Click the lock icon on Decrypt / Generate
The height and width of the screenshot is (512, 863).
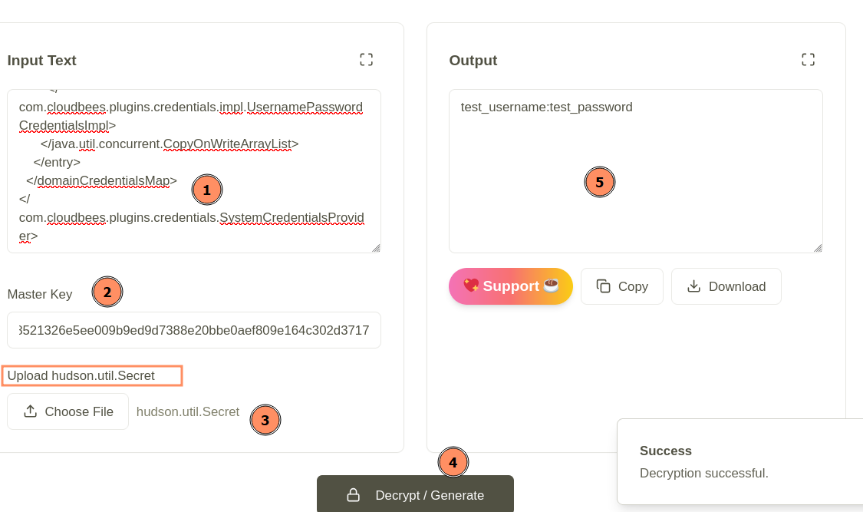(x=353, y=495)
